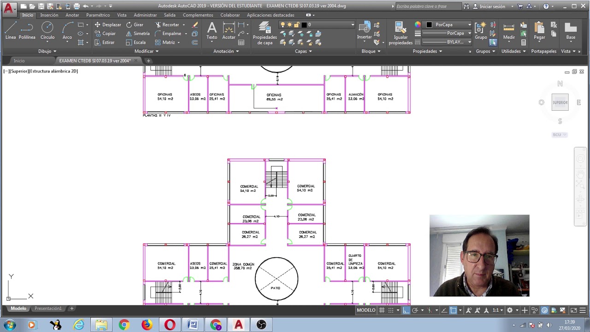Viewport: 590px width, 332px height.
Task: Activate Igualar propiedades tool
Action: pyautogui.click(x=401, y=33)
